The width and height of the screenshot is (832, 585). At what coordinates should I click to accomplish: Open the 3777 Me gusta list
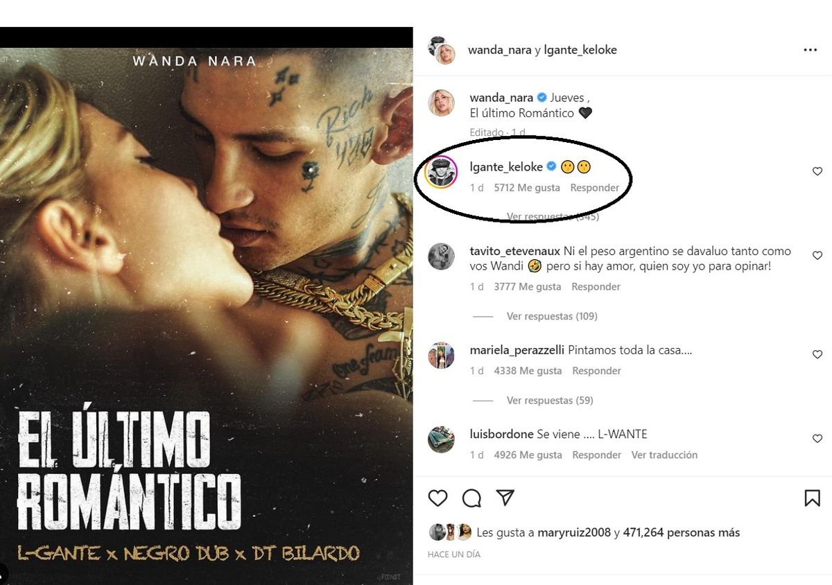(527, 287)
